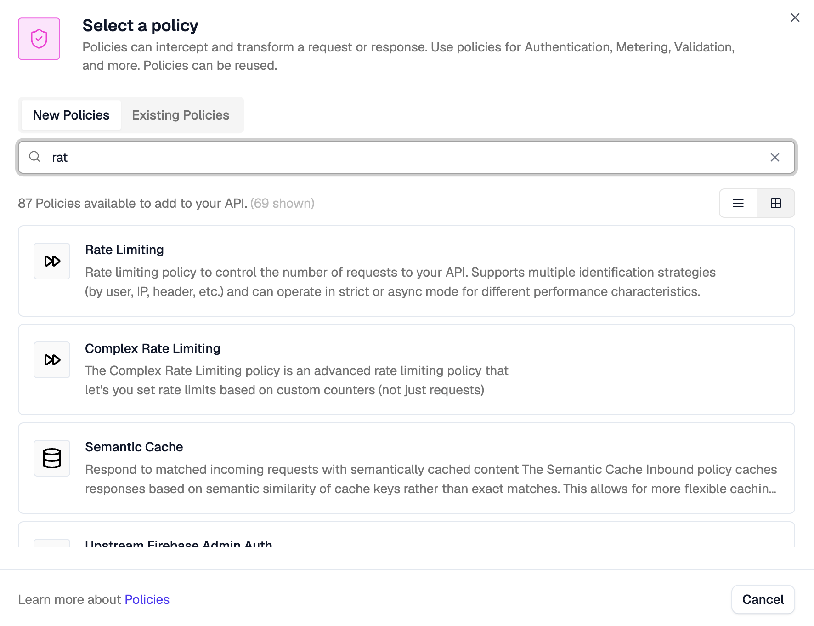Viewport: 814px width, 626px height.
Task: Click the Semantic Cache policy title
Action: coord(134,446)
